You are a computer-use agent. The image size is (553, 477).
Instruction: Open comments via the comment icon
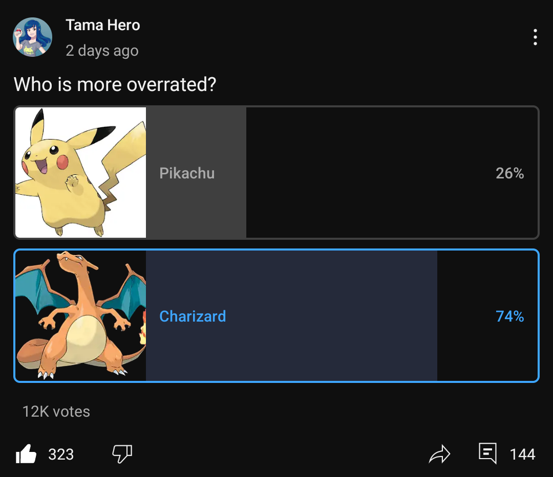(x=487, y=453)
